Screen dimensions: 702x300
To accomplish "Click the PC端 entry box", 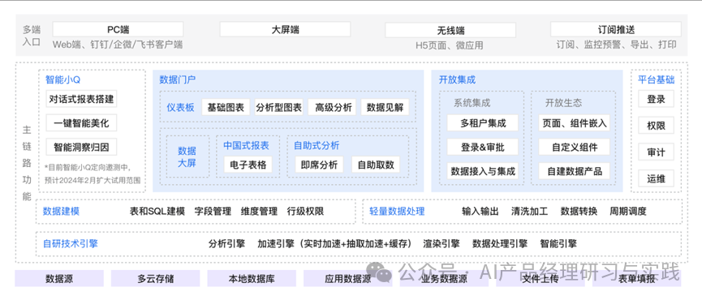I will click(118, 30).
